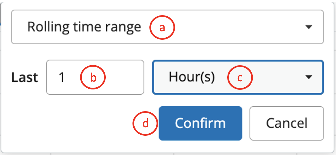Click the arrow on the time range selector
The height and width of the screenshot is (155, 336).
tap(308, 27)
